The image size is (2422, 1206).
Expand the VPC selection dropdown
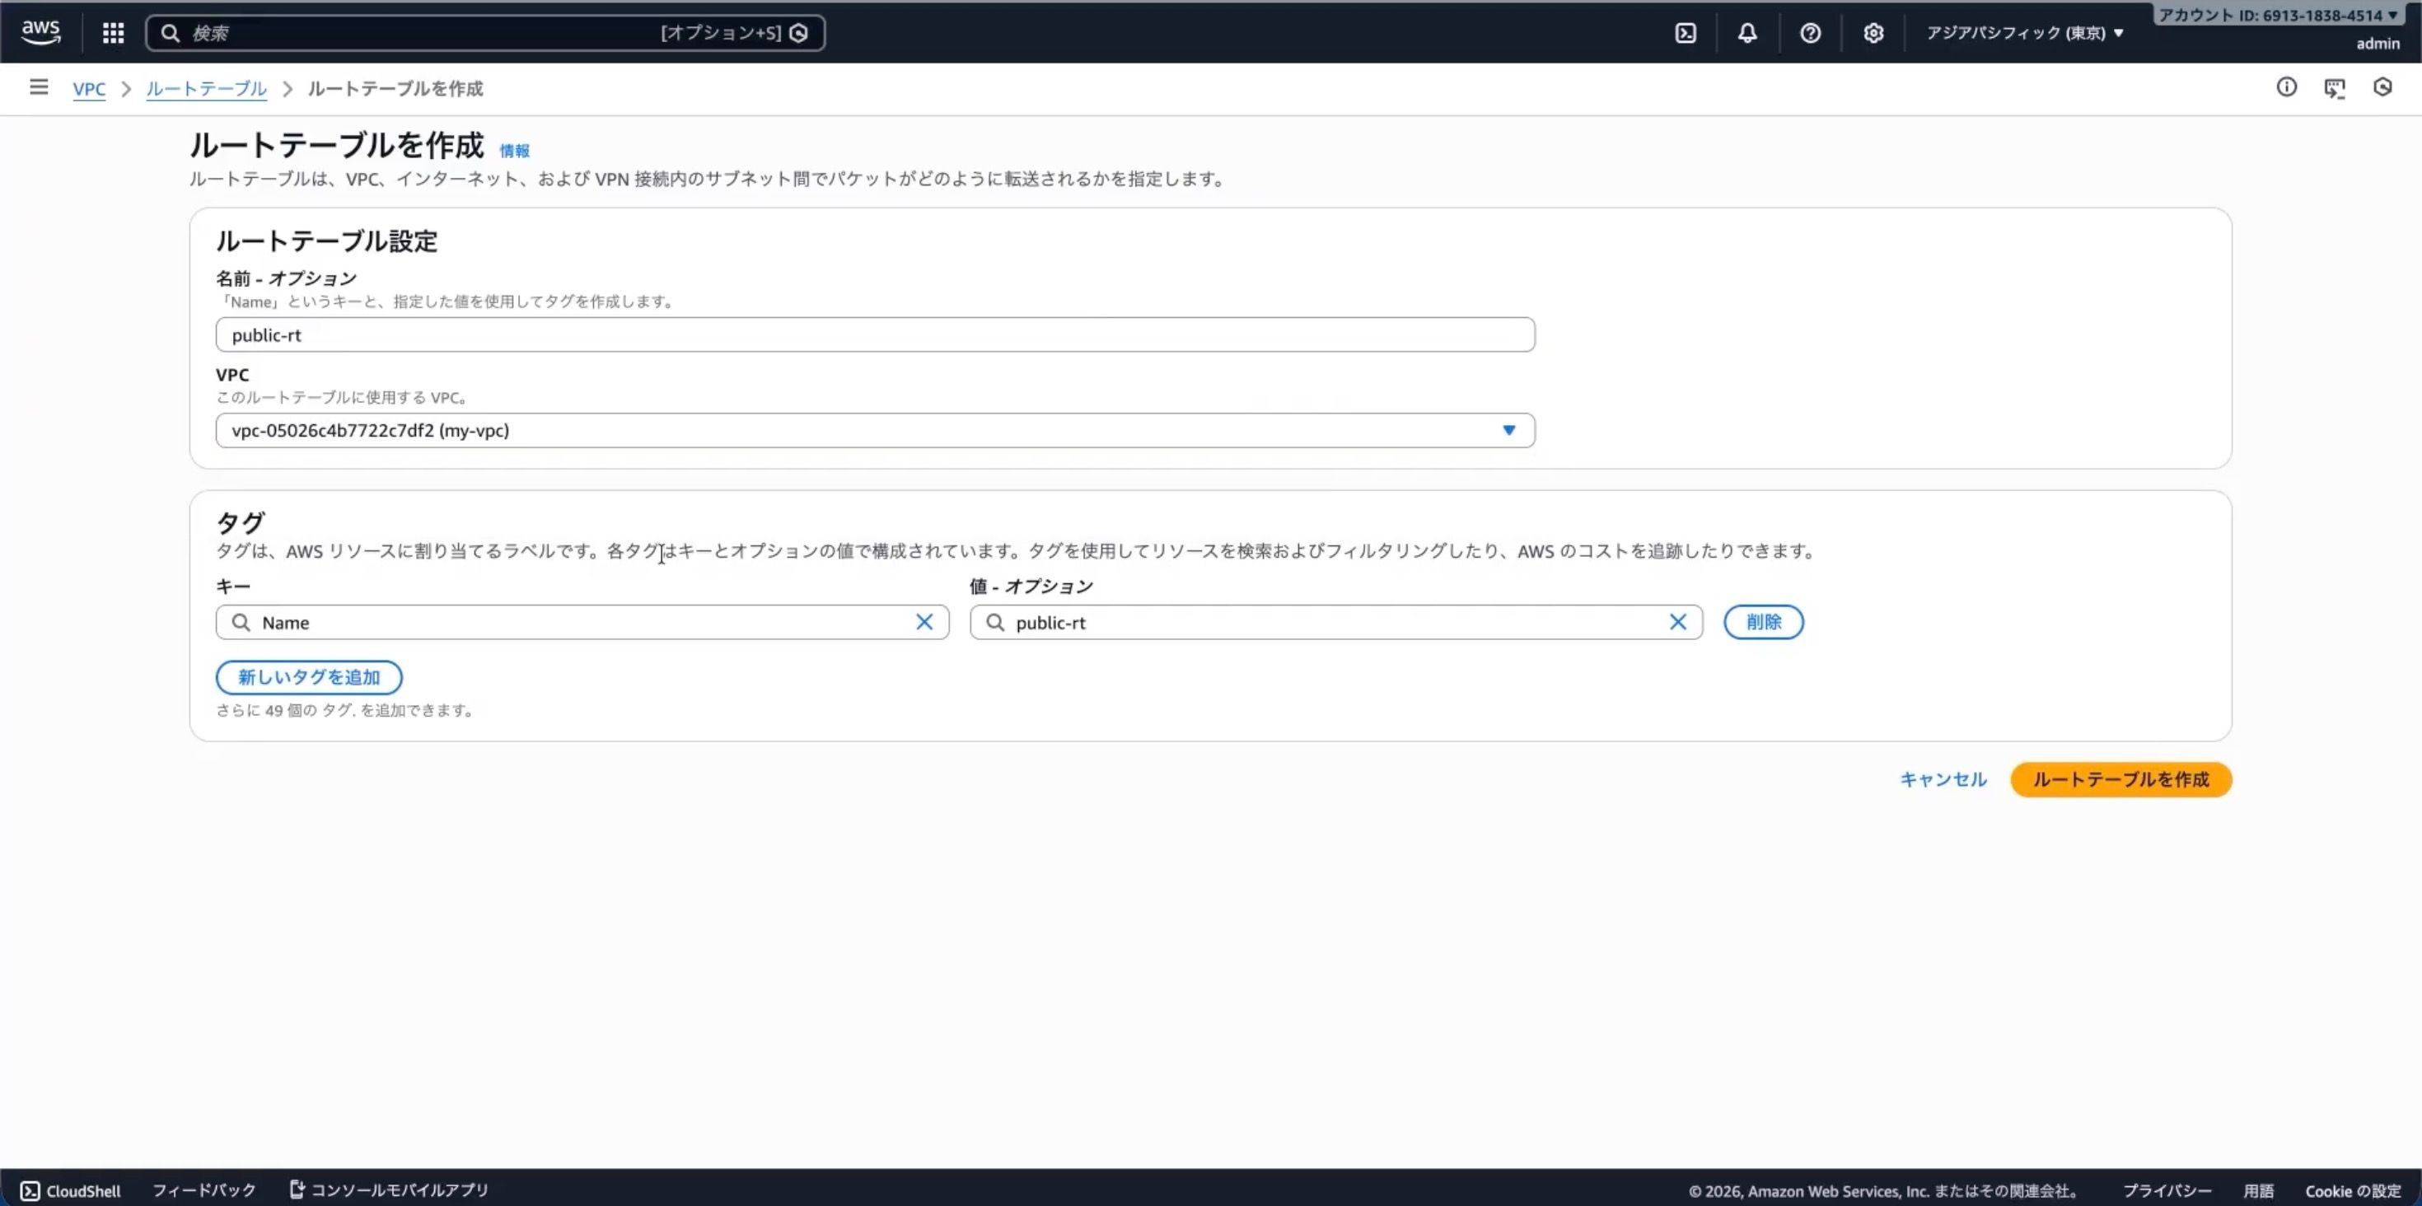pyautogui.click(x=1508, y=431)
